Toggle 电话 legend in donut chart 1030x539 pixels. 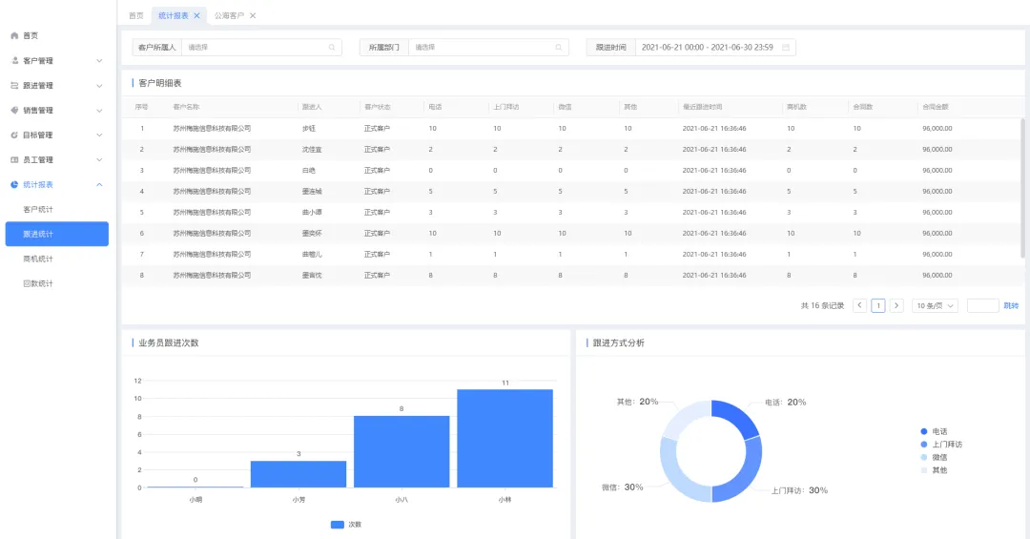934,432
